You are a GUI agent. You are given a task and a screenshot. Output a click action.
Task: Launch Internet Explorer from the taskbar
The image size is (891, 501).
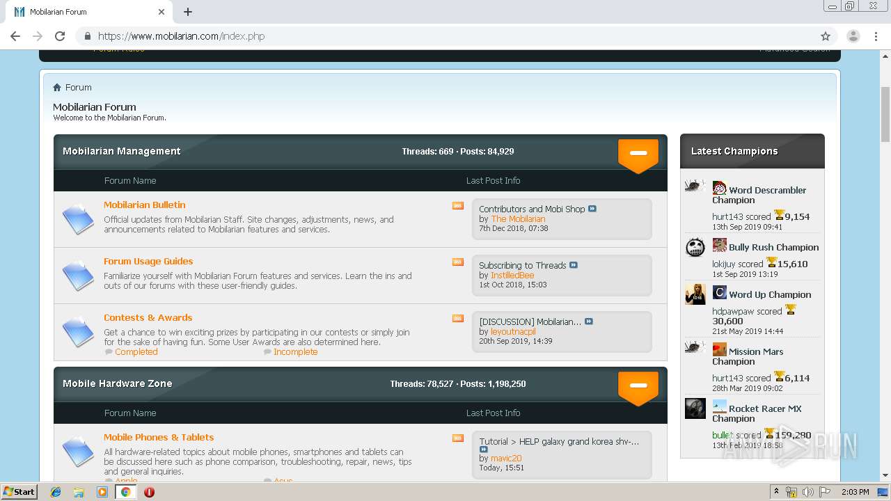coord(56,492)
